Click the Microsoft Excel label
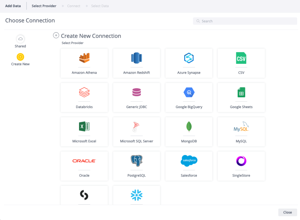Screen dimensions: 300x220 click(84, 141)
